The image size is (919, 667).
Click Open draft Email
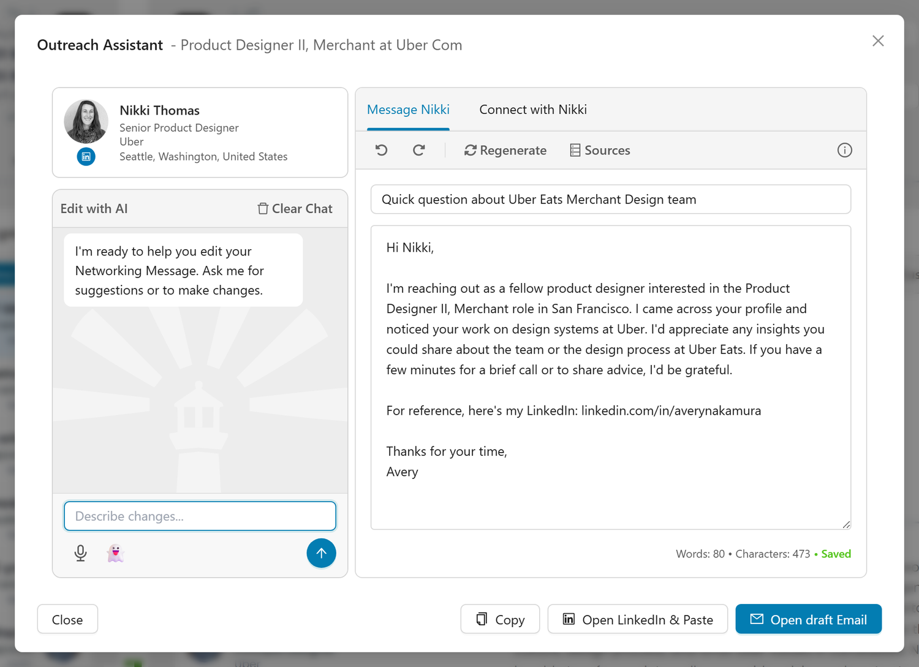point(809,619)
